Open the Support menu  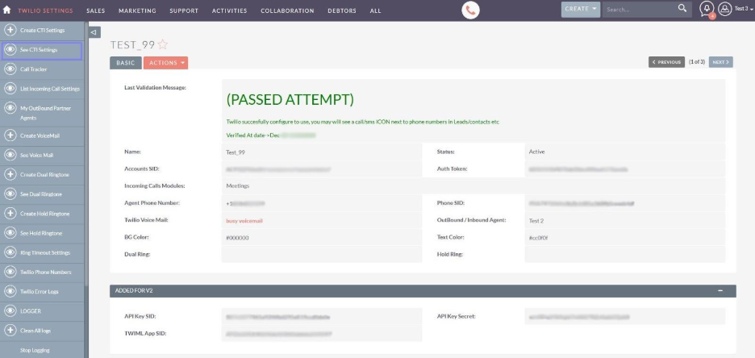(x=184, y=10)
